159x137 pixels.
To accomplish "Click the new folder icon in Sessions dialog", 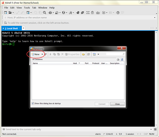I will click(83, 54).
